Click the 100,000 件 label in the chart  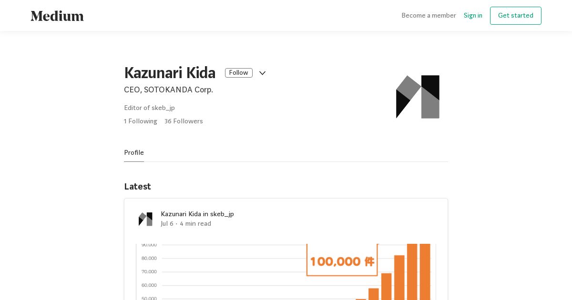tap(342, 261)
